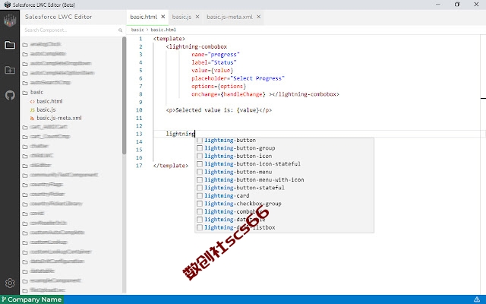Select lightning-button-group suggestion

(x=284, y=148)
